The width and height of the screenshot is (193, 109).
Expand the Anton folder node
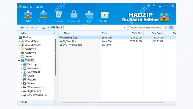click(x=19, y=57)
